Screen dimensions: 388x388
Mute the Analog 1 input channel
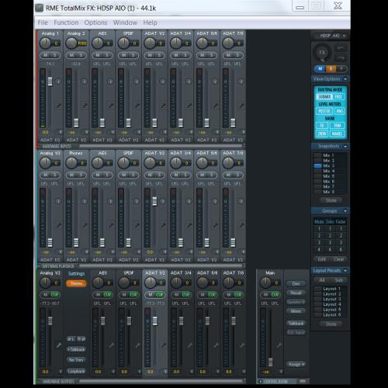click(46, 55)
